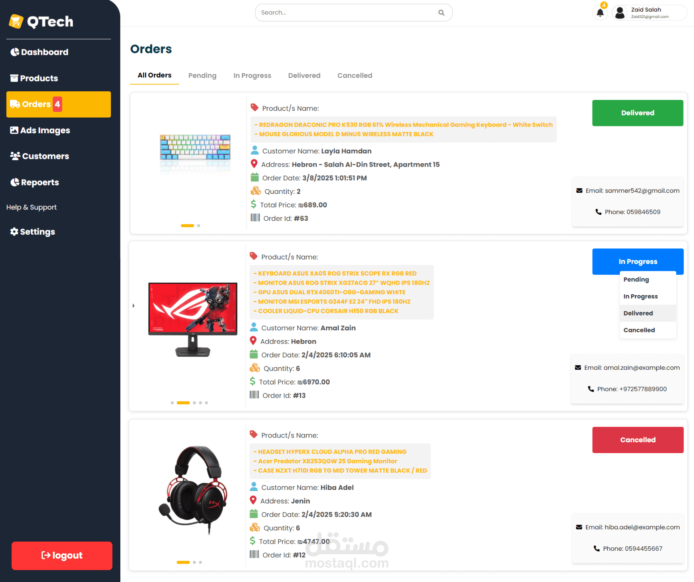Switch to Delivered tab
Screen dimensions: 694x582
click(304, 75)
